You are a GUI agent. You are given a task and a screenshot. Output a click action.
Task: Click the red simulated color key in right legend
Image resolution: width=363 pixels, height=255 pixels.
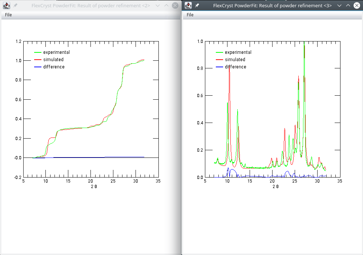click(219, 59)
